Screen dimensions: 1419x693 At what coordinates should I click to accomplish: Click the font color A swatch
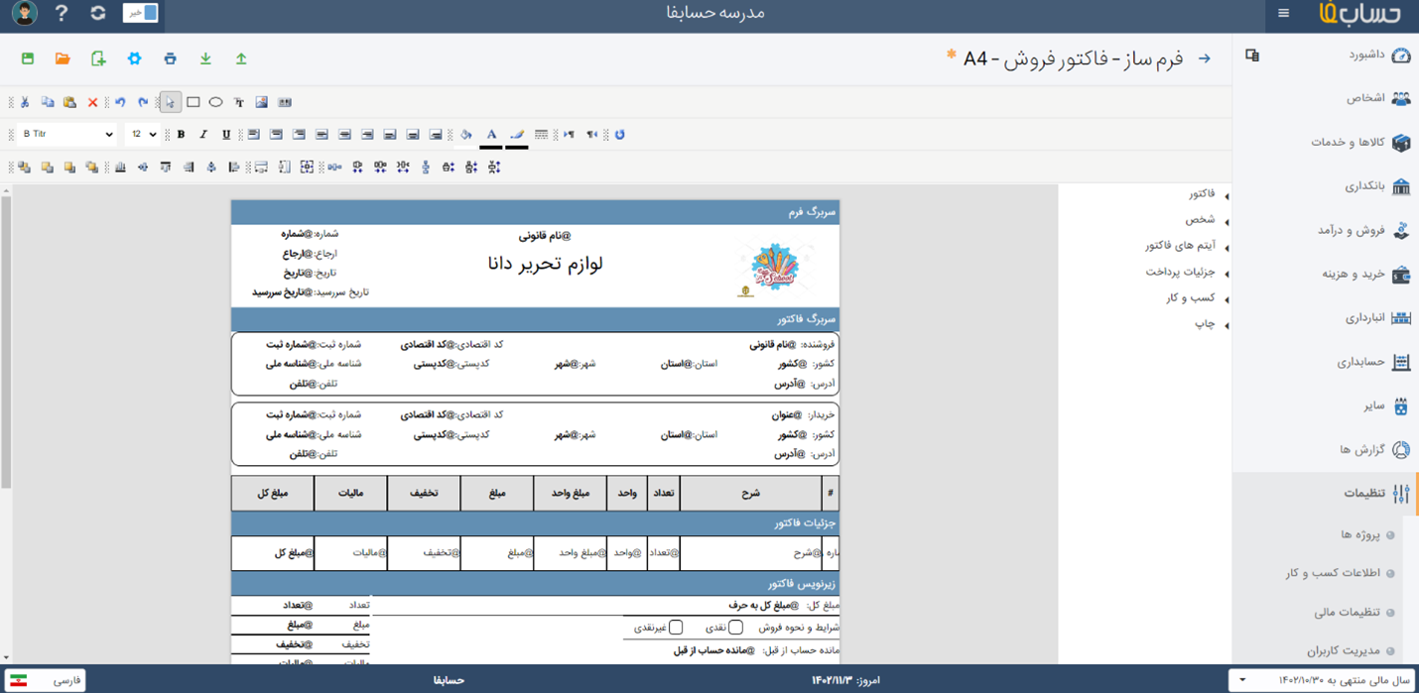coord(491,135)
